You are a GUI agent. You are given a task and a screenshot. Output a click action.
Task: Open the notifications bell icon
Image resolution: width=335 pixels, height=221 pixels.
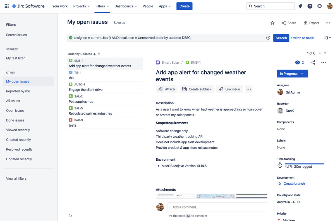(x=300, y=6)
